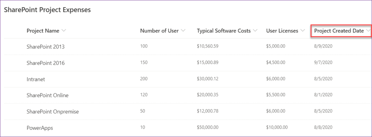Open the SharePoint Online project item

48,96
